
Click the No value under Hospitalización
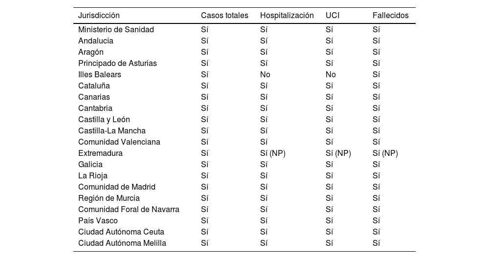[265, 75]
